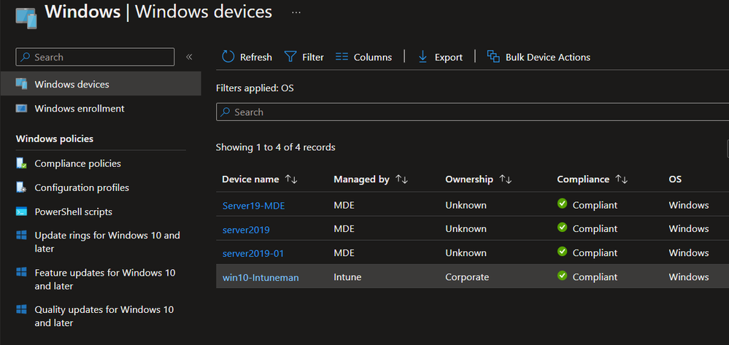This screenshot has width=729, height=345.
Task: Open the win10-Intuneman device link
Action: click(261, 277)
